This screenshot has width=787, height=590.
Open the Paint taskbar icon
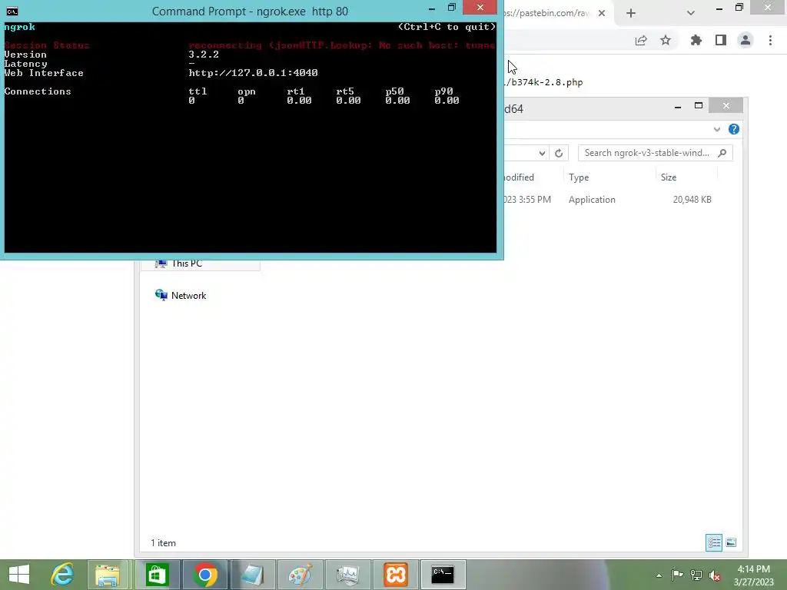301,575
